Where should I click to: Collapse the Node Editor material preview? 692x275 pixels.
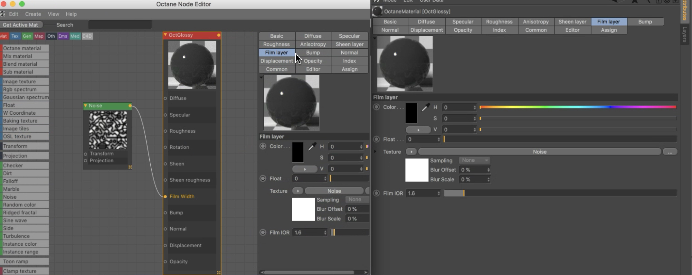coord(261,78)
